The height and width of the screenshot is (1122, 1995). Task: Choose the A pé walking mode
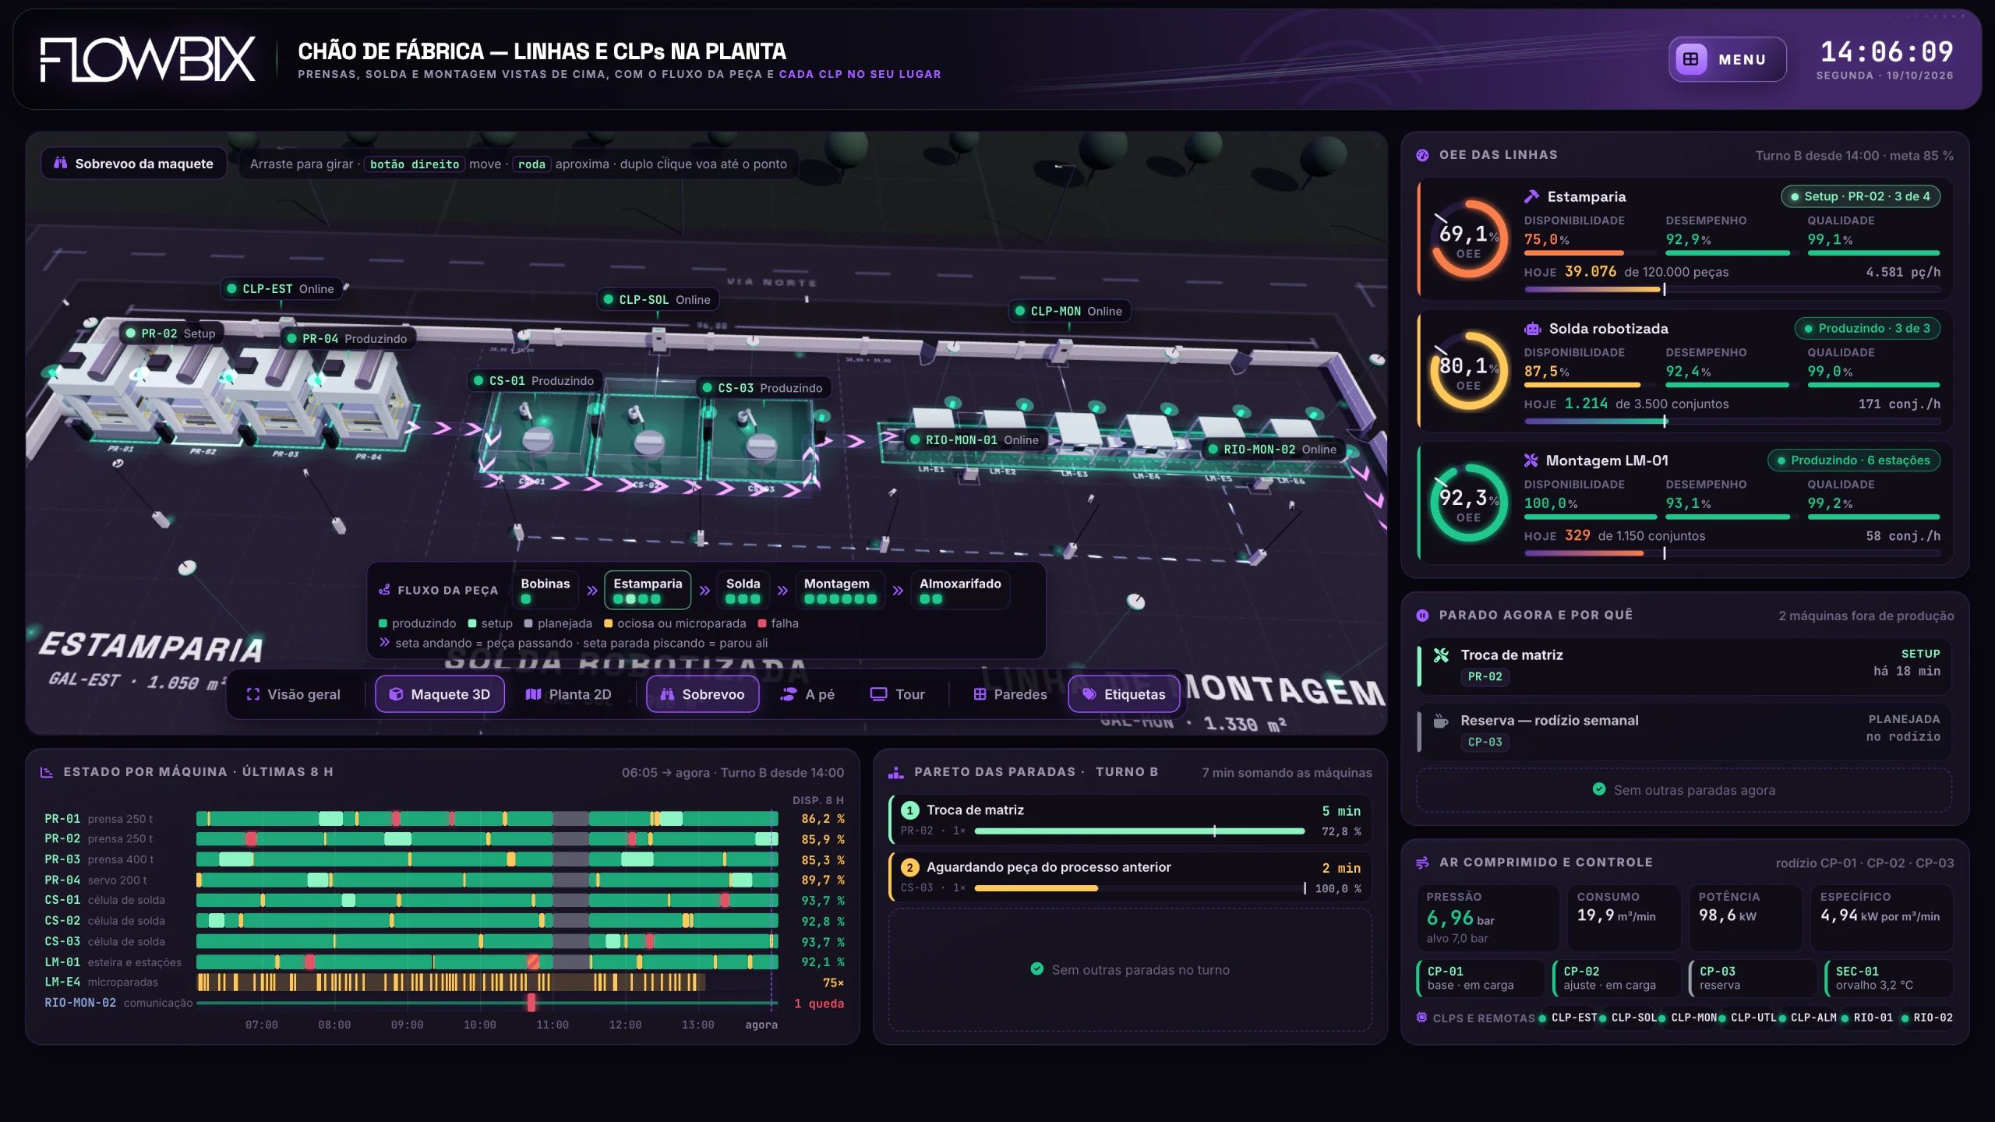(x=807, y=694)
